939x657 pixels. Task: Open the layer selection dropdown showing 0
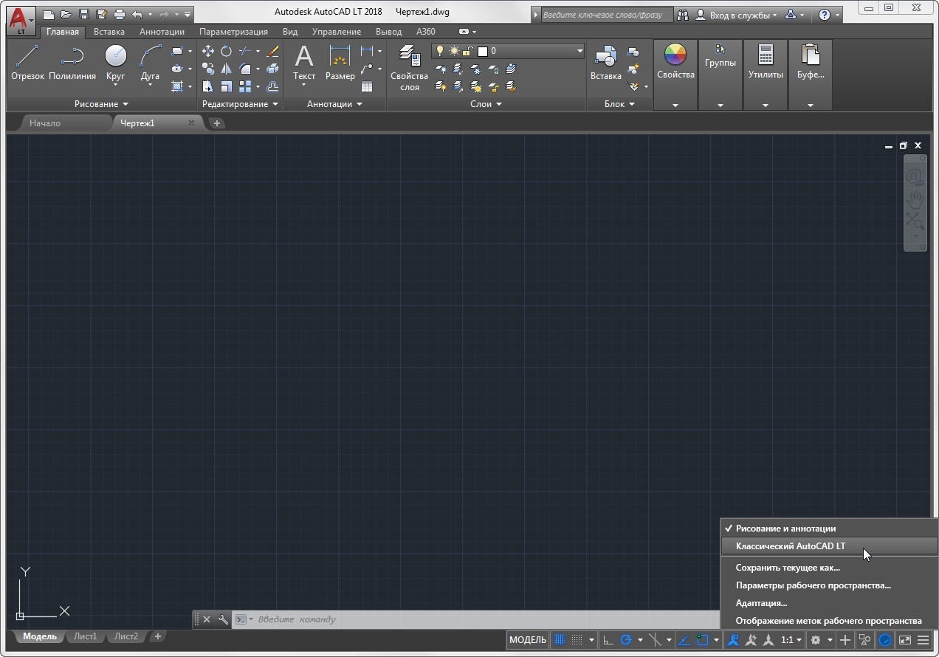[508, 51]
